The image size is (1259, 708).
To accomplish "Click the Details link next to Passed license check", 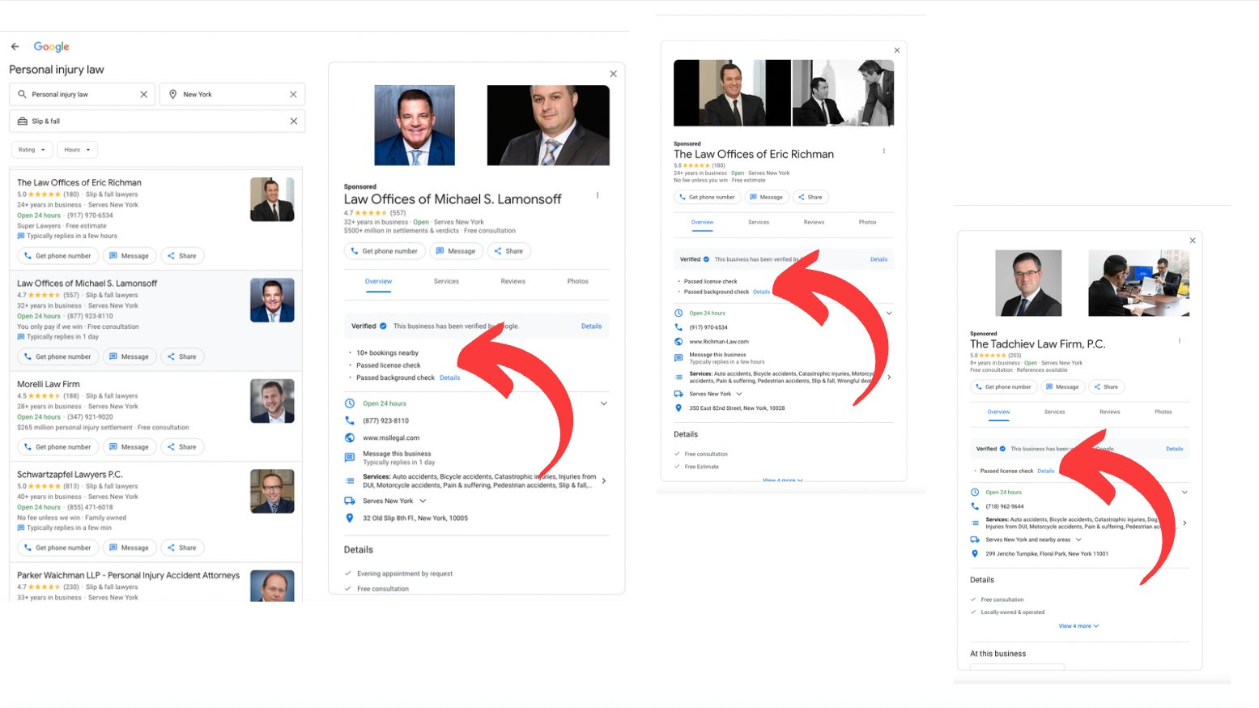I will click(1046, 470).
